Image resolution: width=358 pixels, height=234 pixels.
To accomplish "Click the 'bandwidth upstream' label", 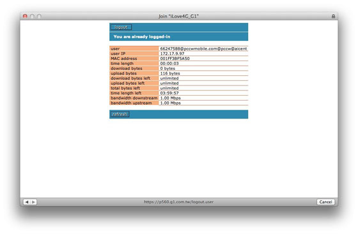I will click(131, 103).
